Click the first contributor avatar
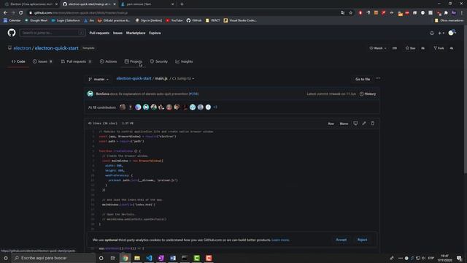This screenshot has width=467, height=263. (x=123, y=107)
